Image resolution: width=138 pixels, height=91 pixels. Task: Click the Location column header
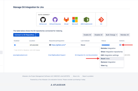click(x=32, y=41)
